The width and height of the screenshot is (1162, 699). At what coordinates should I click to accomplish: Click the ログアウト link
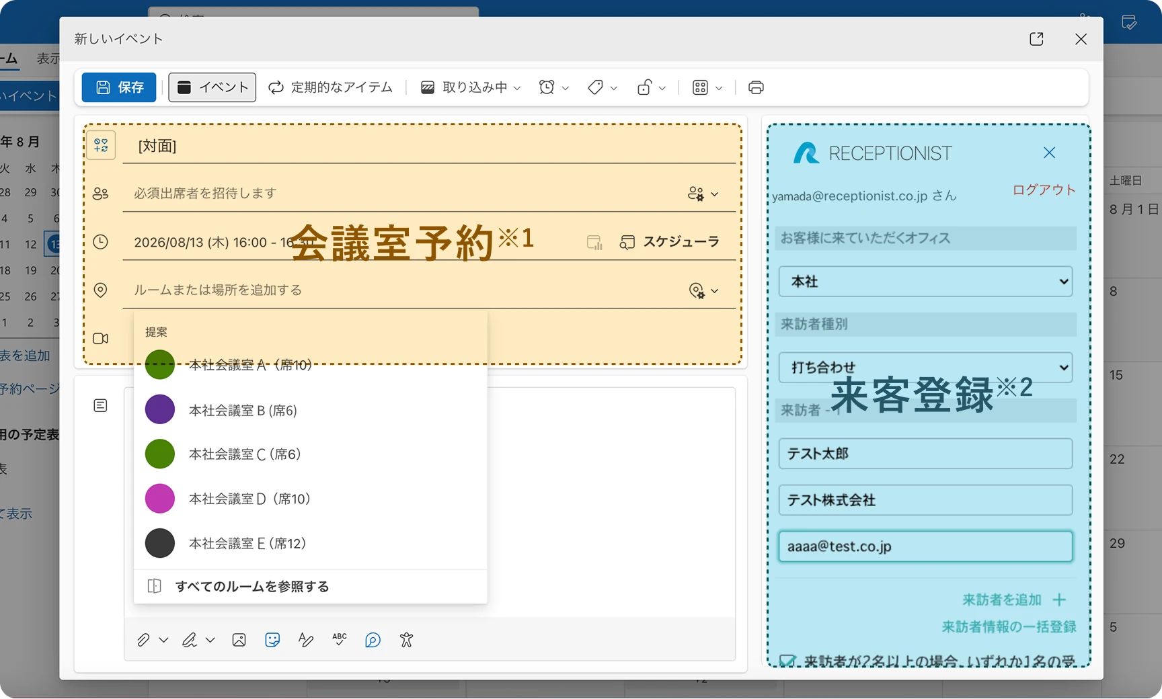[x=1044, y=190]
